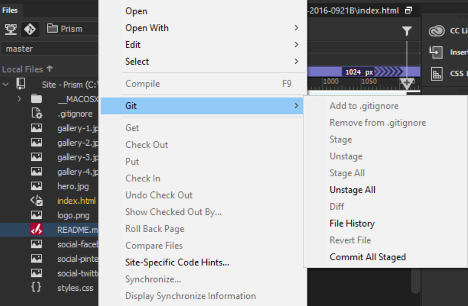
Task: Open the Open With submenu
Action: [x=147, y=28]
